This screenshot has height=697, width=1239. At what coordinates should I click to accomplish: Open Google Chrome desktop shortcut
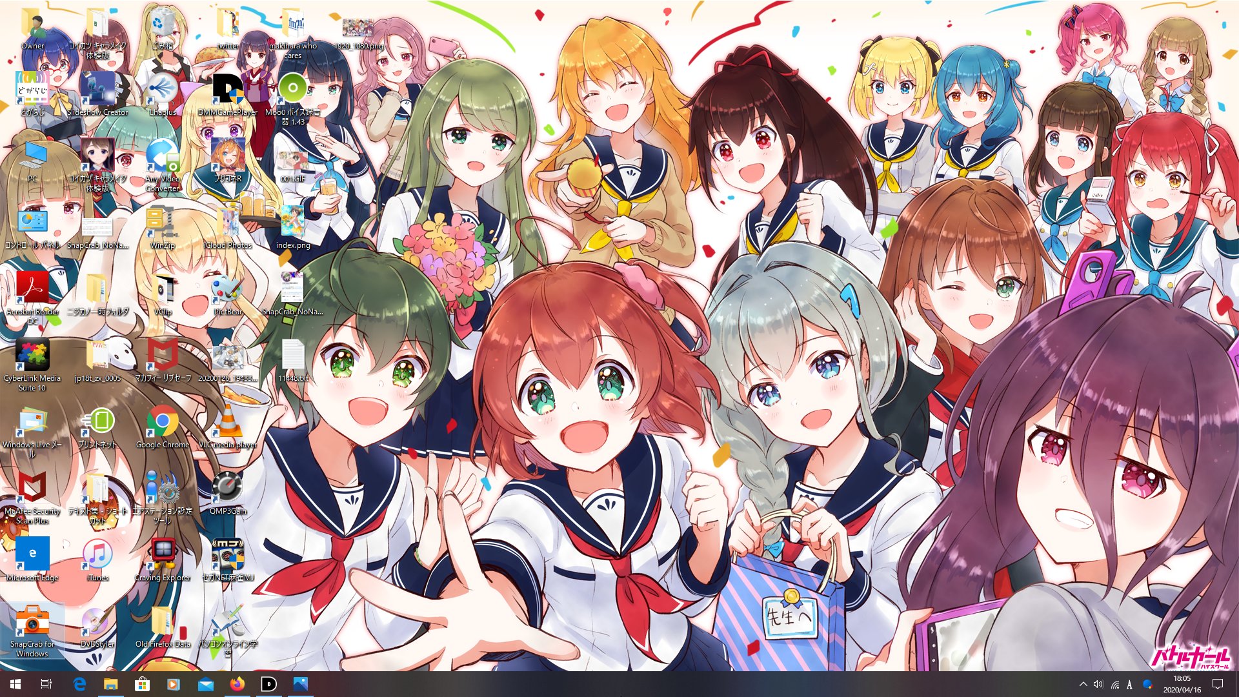(162, 424)
